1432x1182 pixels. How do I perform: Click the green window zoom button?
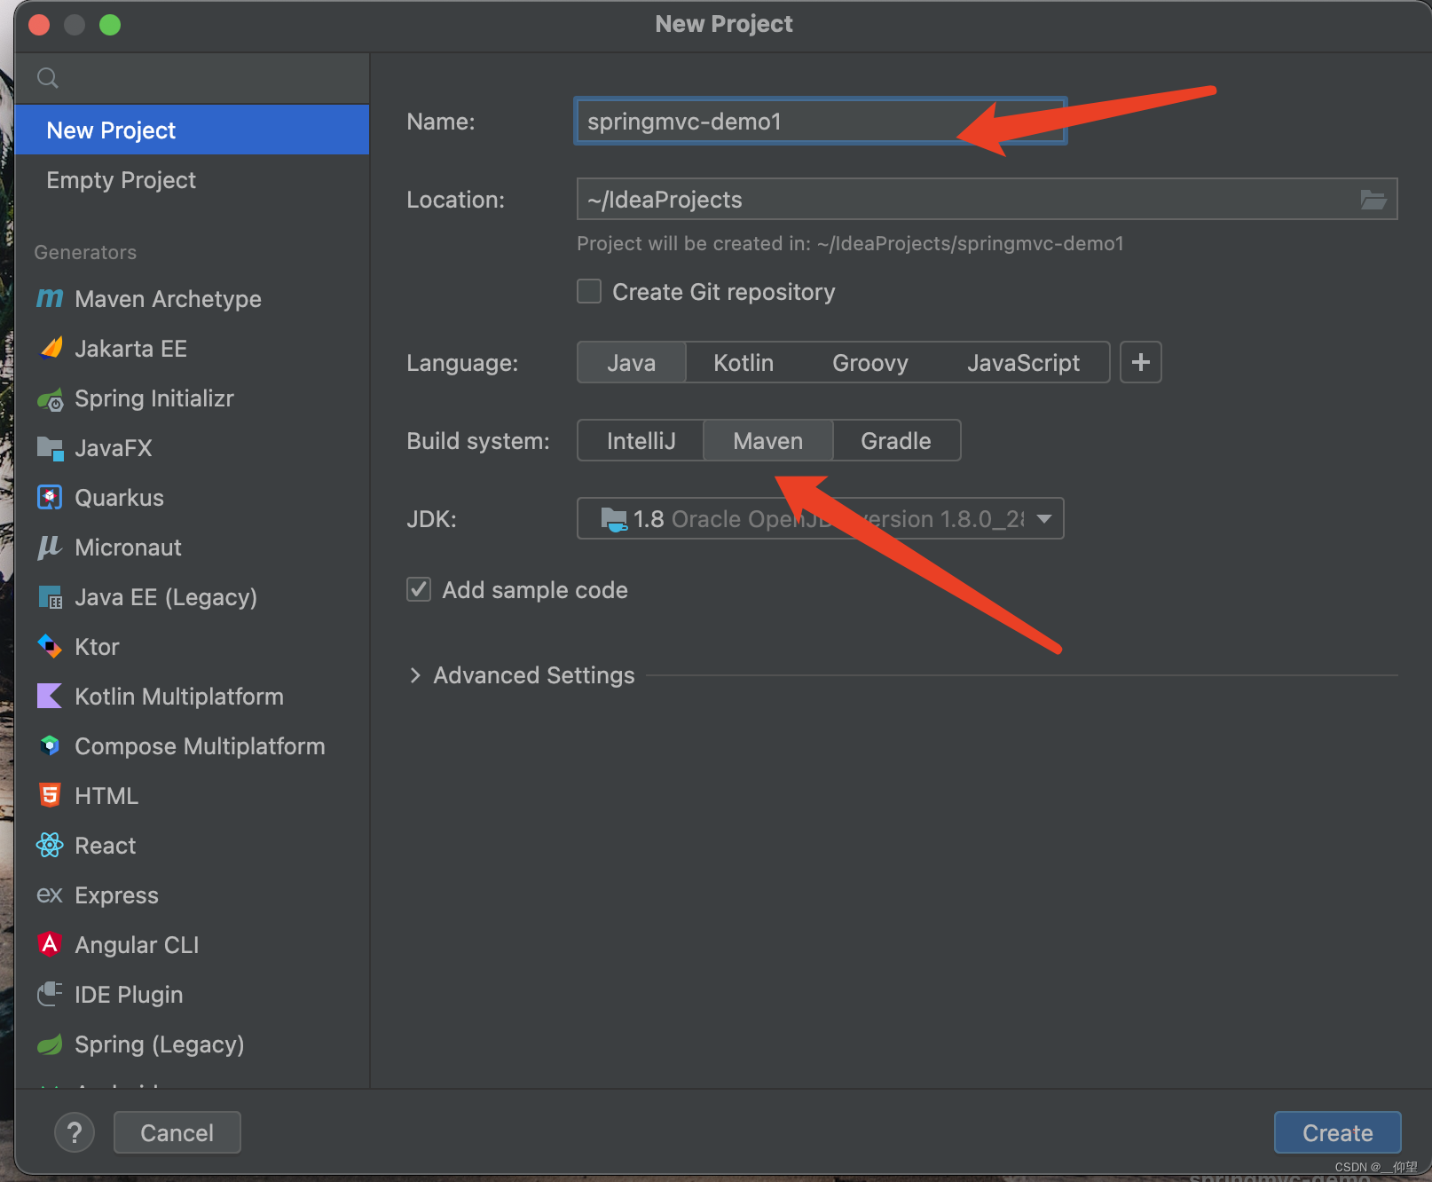click(x=110, y=25)
